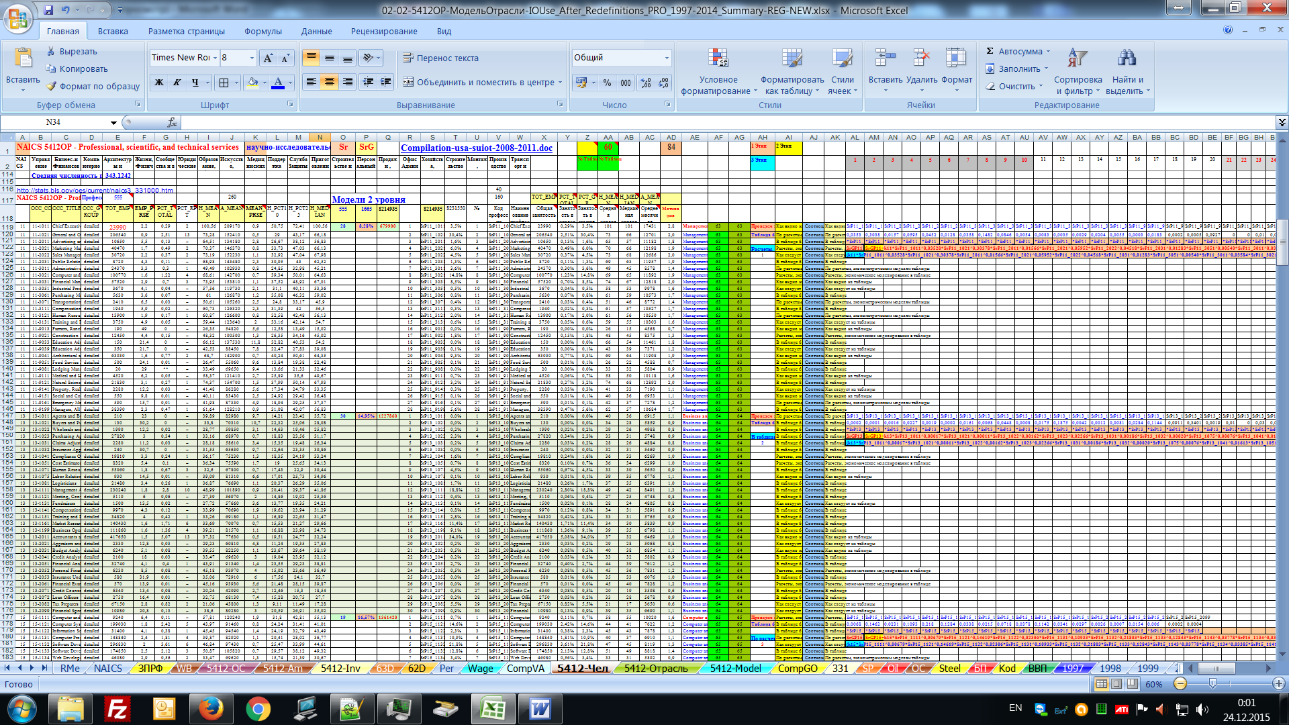This screenshot has width=1289, height=725.
Task: Open Find and Select binoculars icon
Action: point(1127,59)
